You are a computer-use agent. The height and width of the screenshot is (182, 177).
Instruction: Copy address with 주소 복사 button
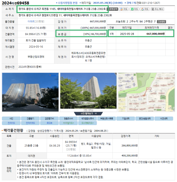click(157, 9)
